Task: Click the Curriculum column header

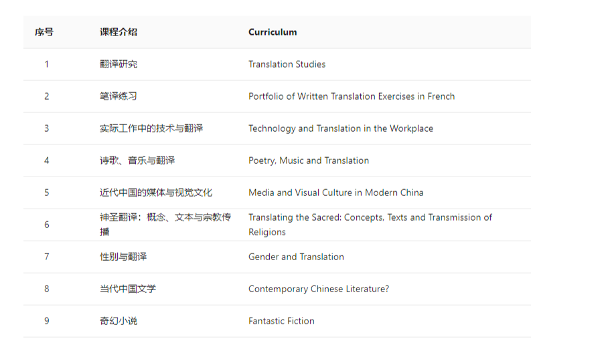Action: pos(273,32)
